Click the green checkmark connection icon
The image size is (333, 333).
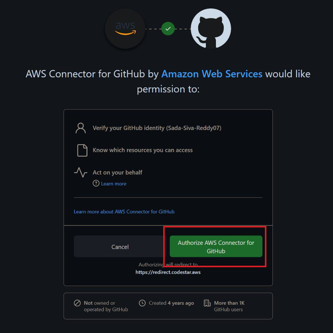[168, 29]
